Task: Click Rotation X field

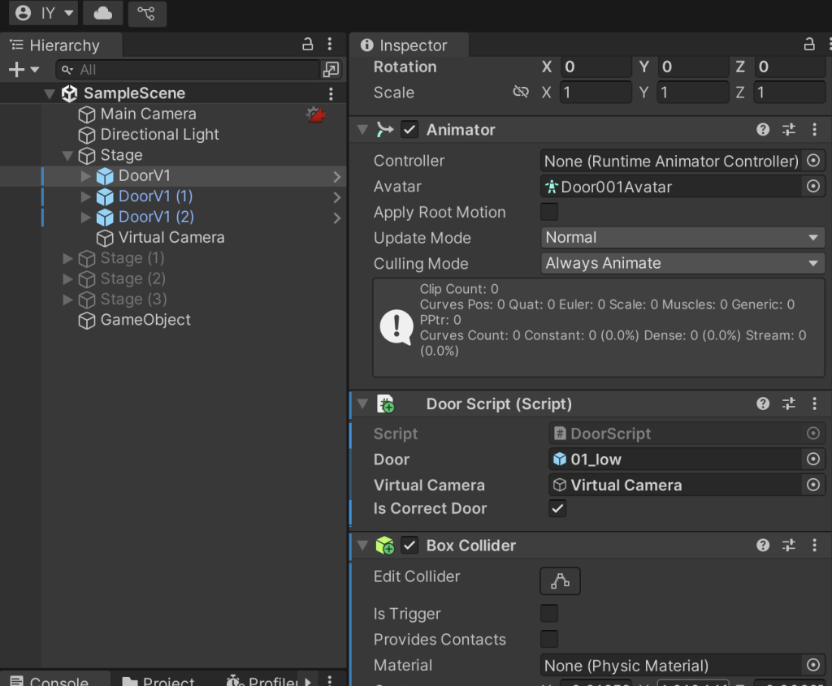Action: (x=596, y=67)
